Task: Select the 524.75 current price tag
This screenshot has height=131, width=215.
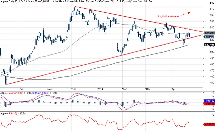Action: [x=209, y=37]
